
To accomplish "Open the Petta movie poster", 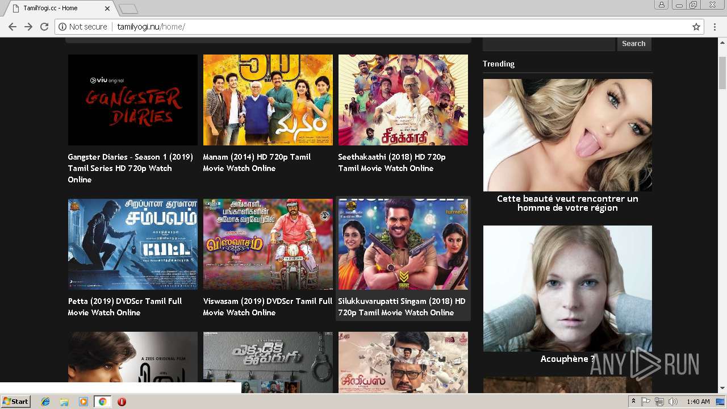I will [133, 244].
